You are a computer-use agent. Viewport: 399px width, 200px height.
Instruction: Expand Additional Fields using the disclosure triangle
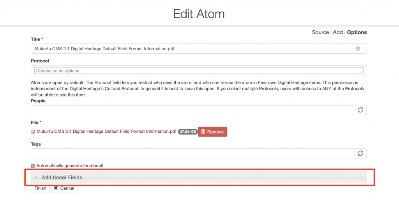[36, 177]
